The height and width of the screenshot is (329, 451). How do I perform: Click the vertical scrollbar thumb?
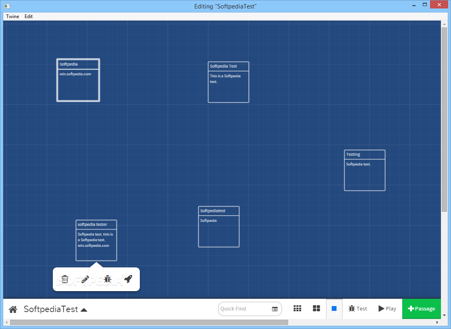pos(445,120)
